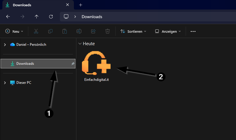Click the Rename icon in toolbar
The width and height of the screenshot is (236, 140).
79,31
